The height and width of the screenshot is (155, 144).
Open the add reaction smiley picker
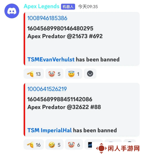90,74
